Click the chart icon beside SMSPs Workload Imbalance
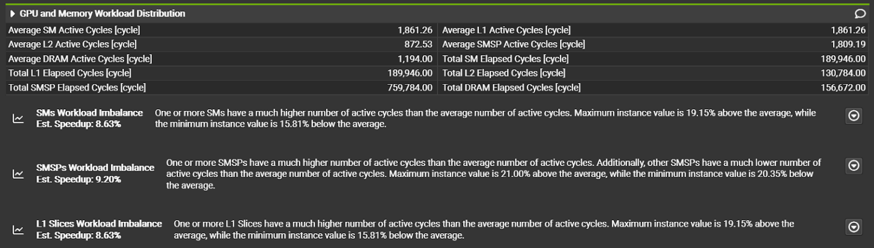The height and width of the screenshot is (248, 874). pyautogui.click(x=18, y=174)
